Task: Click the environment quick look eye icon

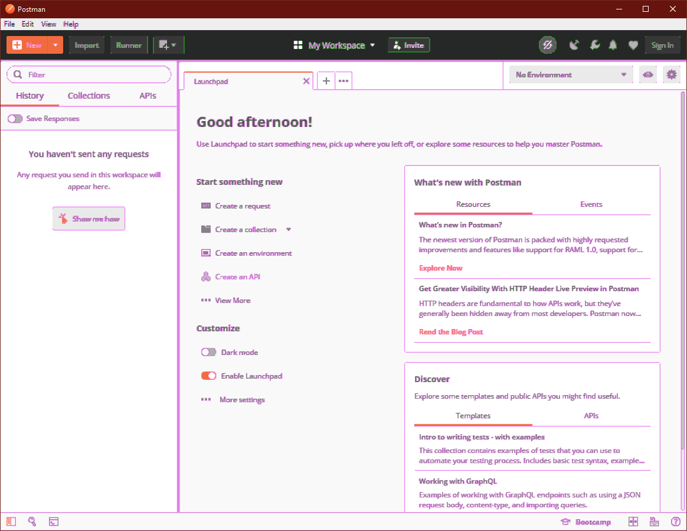Action: click(648, 74)
